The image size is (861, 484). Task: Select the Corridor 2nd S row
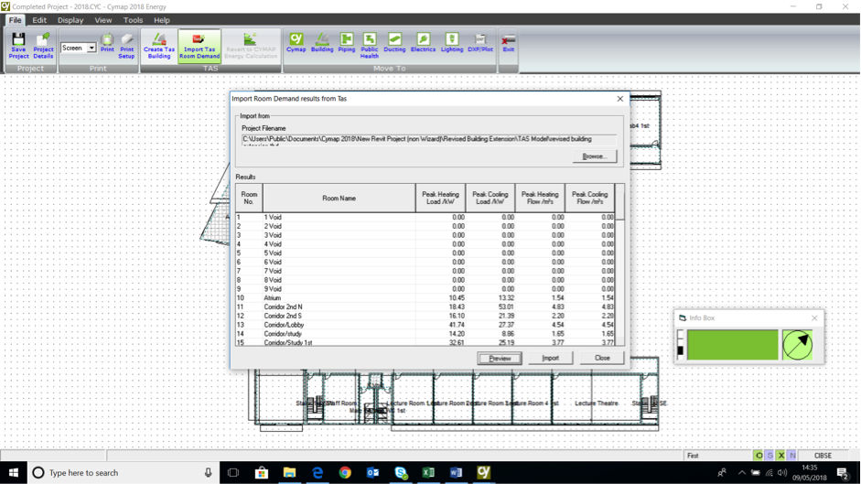tap(425, 316)
